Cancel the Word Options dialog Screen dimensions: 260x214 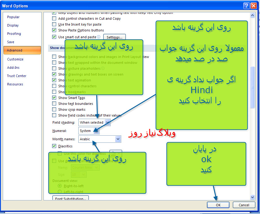[244, 205]
